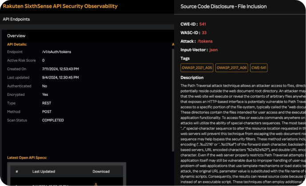Click the API Details heading
Screen dimensions: 306x186
click(17, 44)
